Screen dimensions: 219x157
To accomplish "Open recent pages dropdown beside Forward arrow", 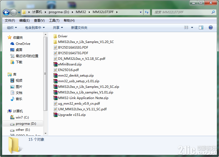I will click(x=19, y=13).
